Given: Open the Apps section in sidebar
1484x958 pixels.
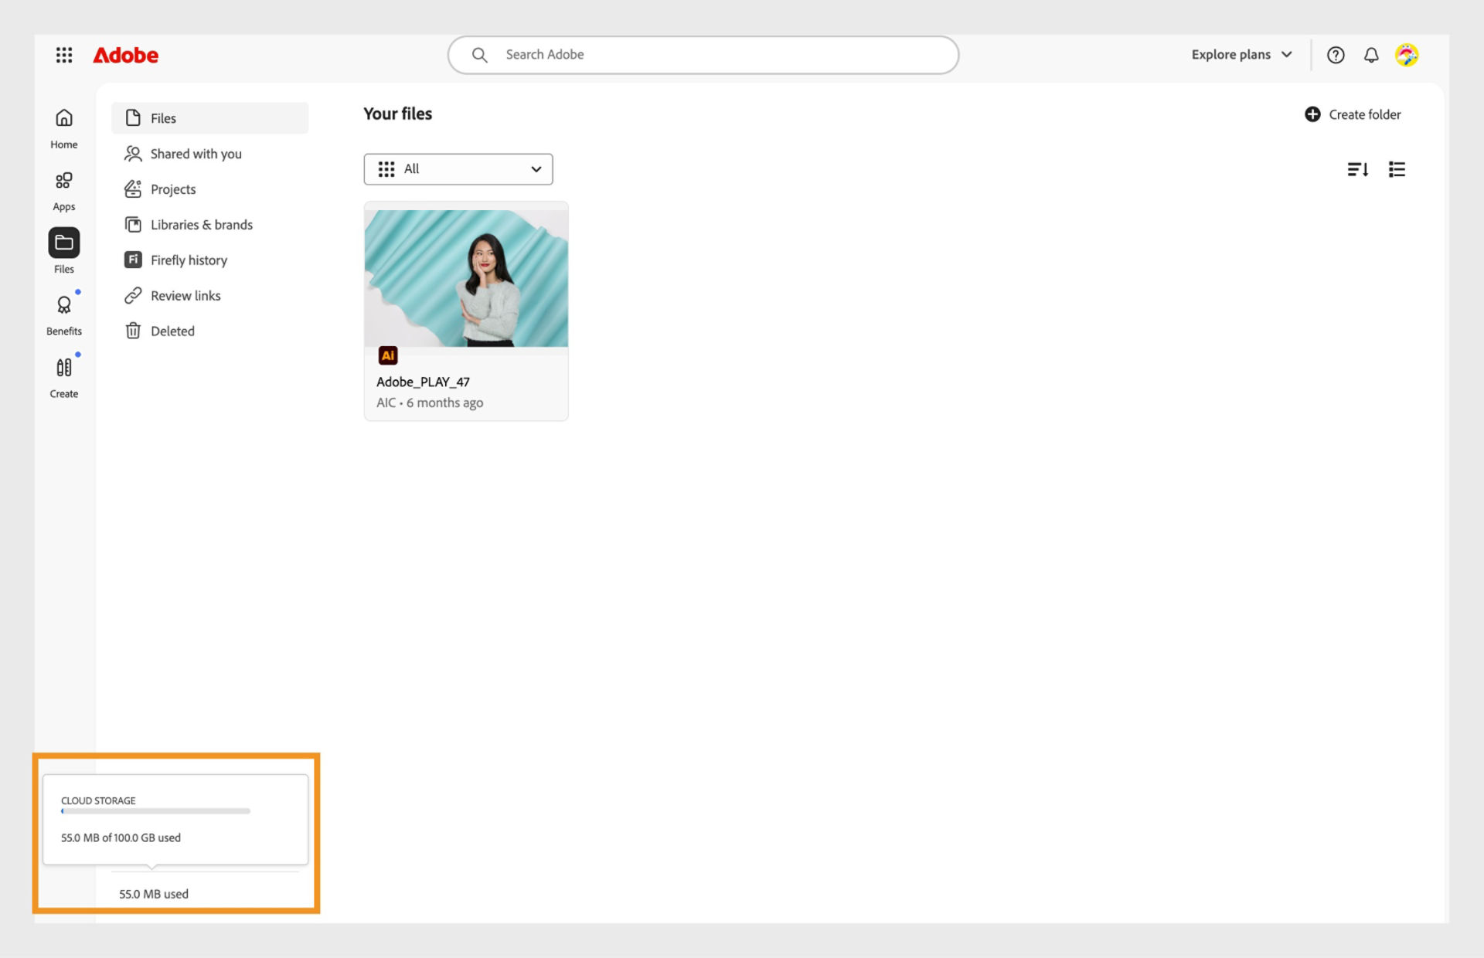Looking at the screenshot, I should [x=63, y=188].
